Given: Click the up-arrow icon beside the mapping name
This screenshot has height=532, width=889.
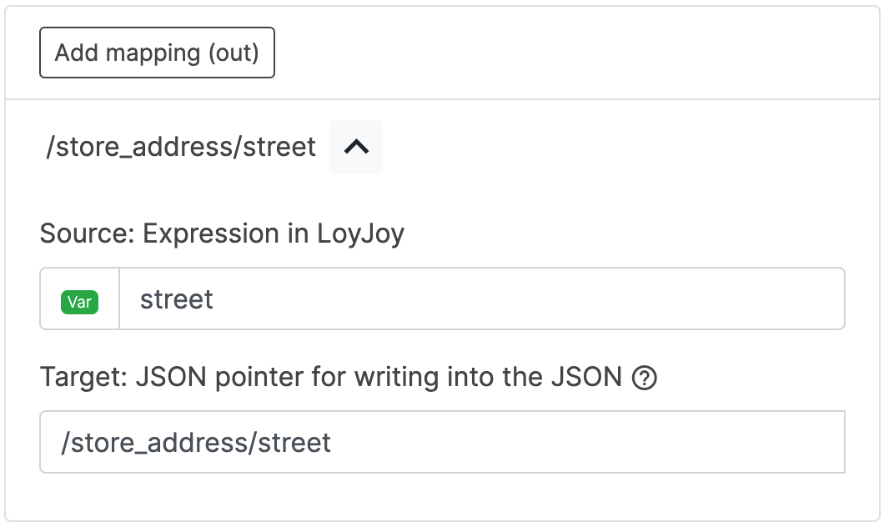Looking at the screenshot, I should coord(356,147).
